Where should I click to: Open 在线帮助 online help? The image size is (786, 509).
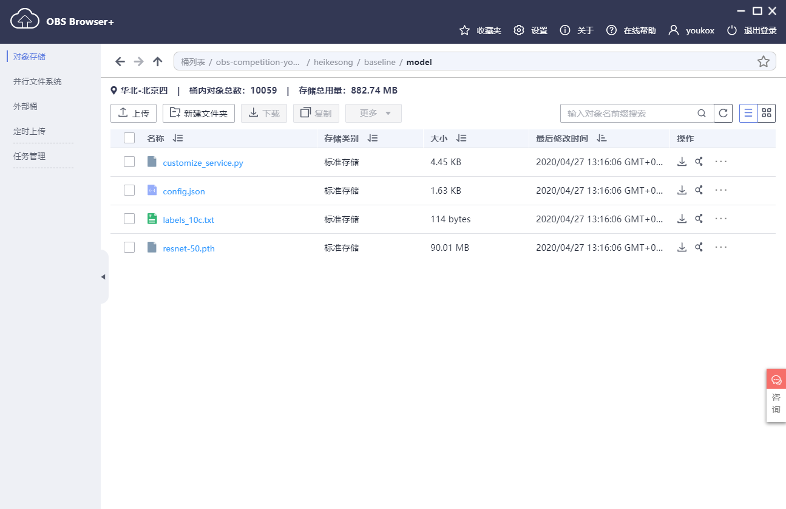(631, 30)
